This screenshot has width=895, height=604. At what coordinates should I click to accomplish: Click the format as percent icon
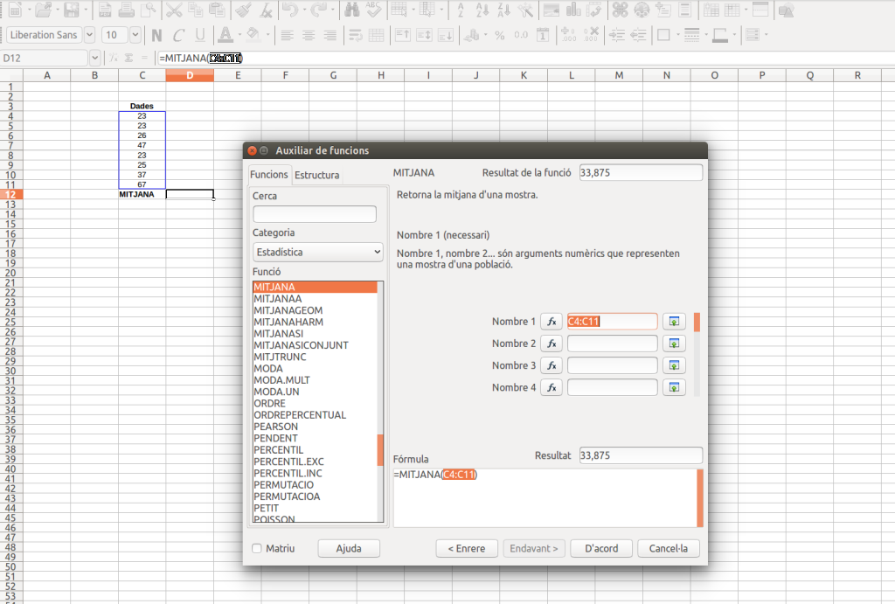point(500,36)
